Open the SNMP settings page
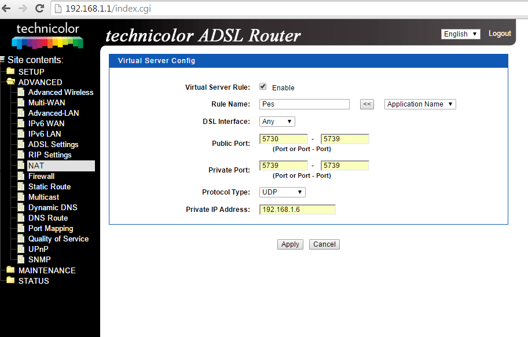The height and width of the screenshot is (337, 528). pos(39,259)
